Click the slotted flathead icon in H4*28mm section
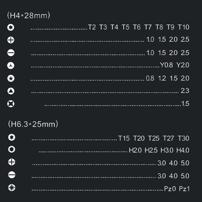 point(11,53)
